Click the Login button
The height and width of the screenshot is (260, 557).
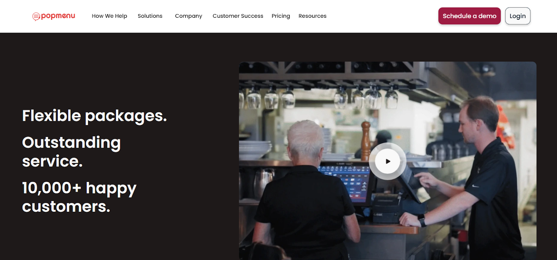(x=517, y=16)
